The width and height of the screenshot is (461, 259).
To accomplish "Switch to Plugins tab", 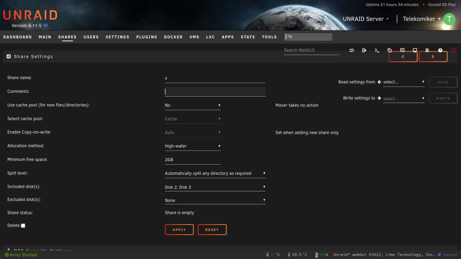I will point(147,37).
